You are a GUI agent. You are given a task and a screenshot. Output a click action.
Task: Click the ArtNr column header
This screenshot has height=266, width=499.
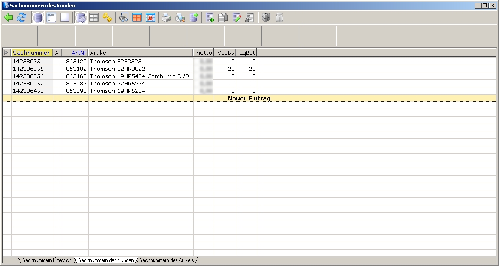pyautogui.click(x=75, y=53)
